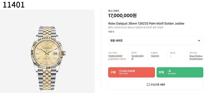Click the dropdown arrow in 모든 사이즈 box
The height and width of the screenshot is (93, 220).
[199, 41]
